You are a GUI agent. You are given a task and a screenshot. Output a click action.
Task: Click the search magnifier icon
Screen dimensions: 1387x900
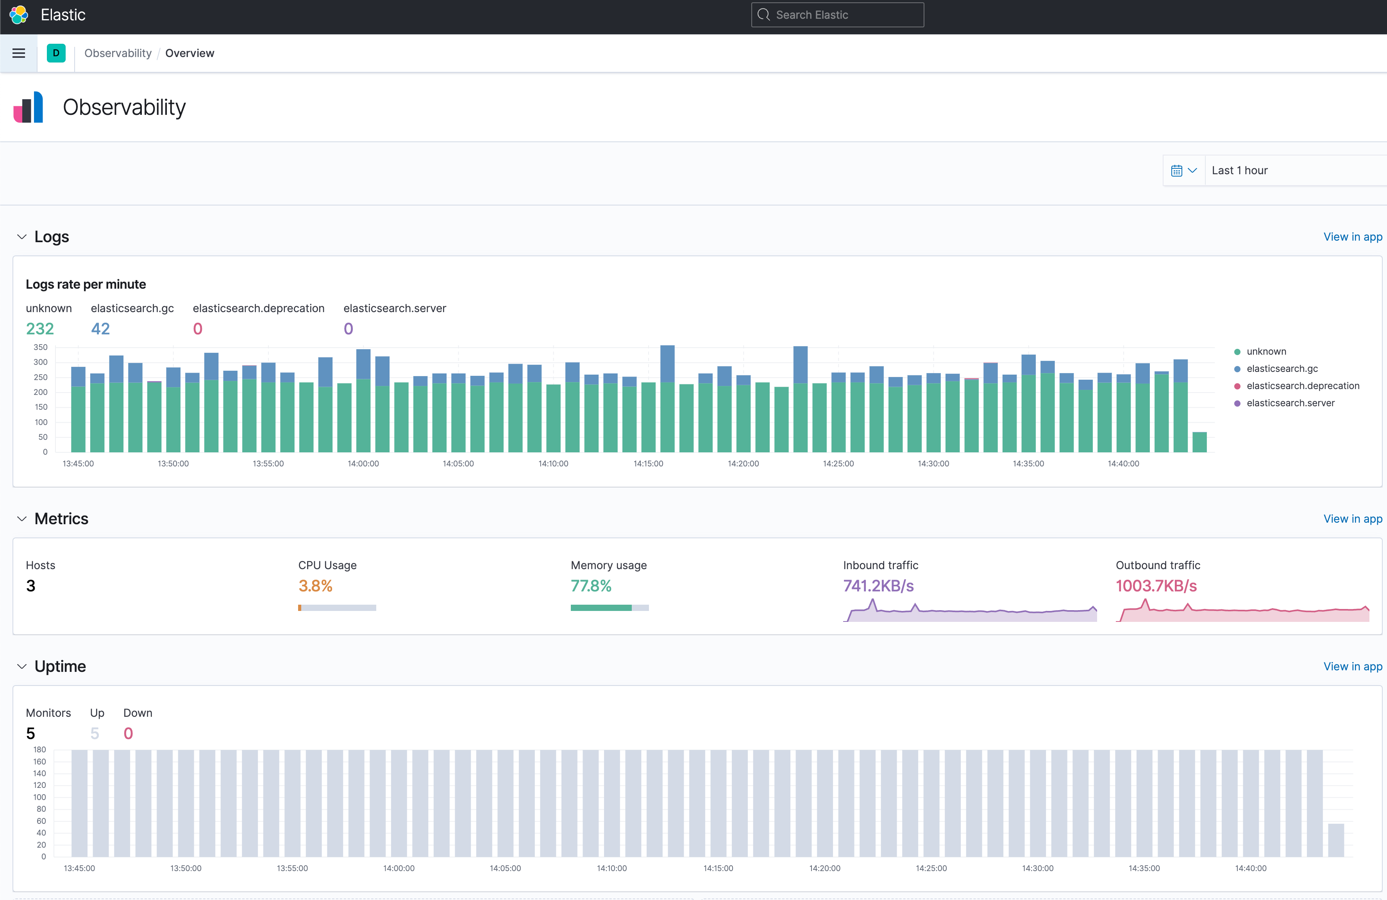click(763, 15)
